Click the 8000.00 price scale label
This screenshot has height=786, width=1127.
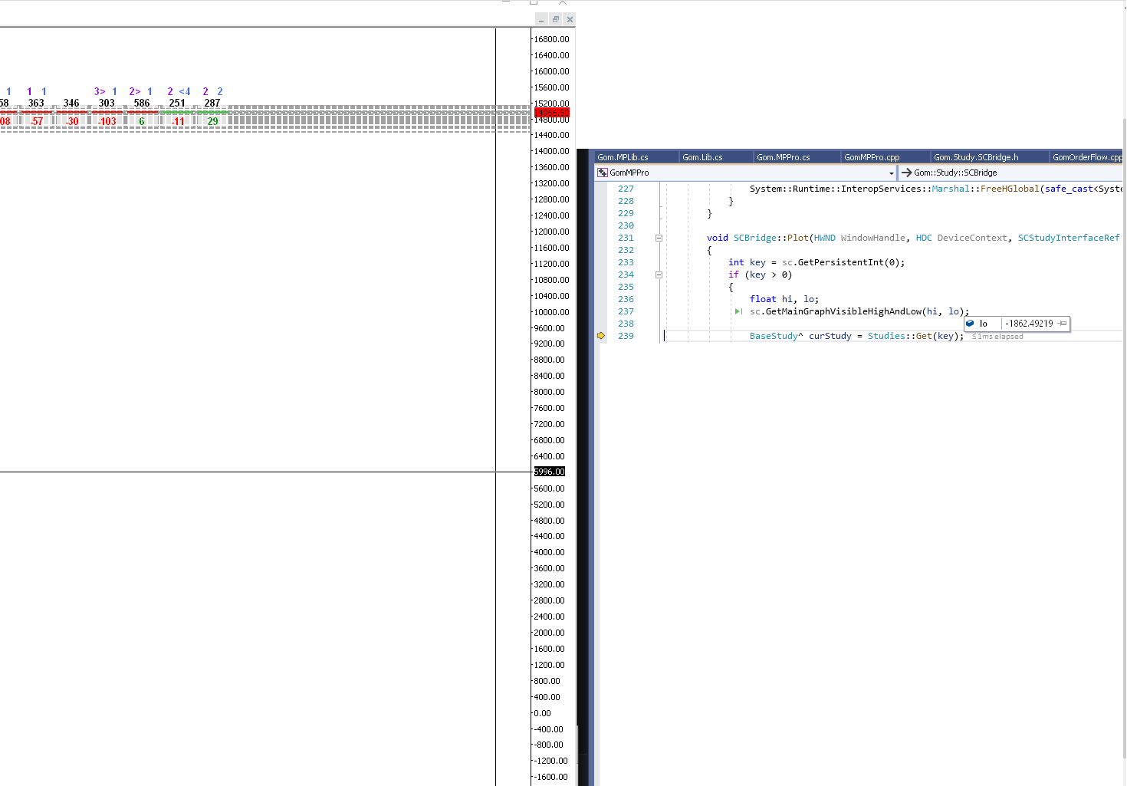550,392
